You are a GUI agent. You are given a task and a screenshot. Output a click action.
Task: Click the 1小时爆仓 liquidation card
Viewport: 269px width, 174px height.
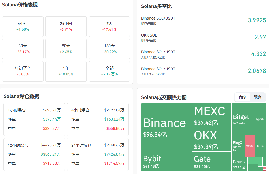click(x=34, y=119)
